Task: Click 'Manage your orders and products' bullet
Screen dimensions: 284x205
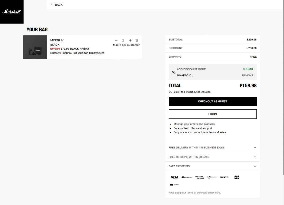Action: pos(194,124)
